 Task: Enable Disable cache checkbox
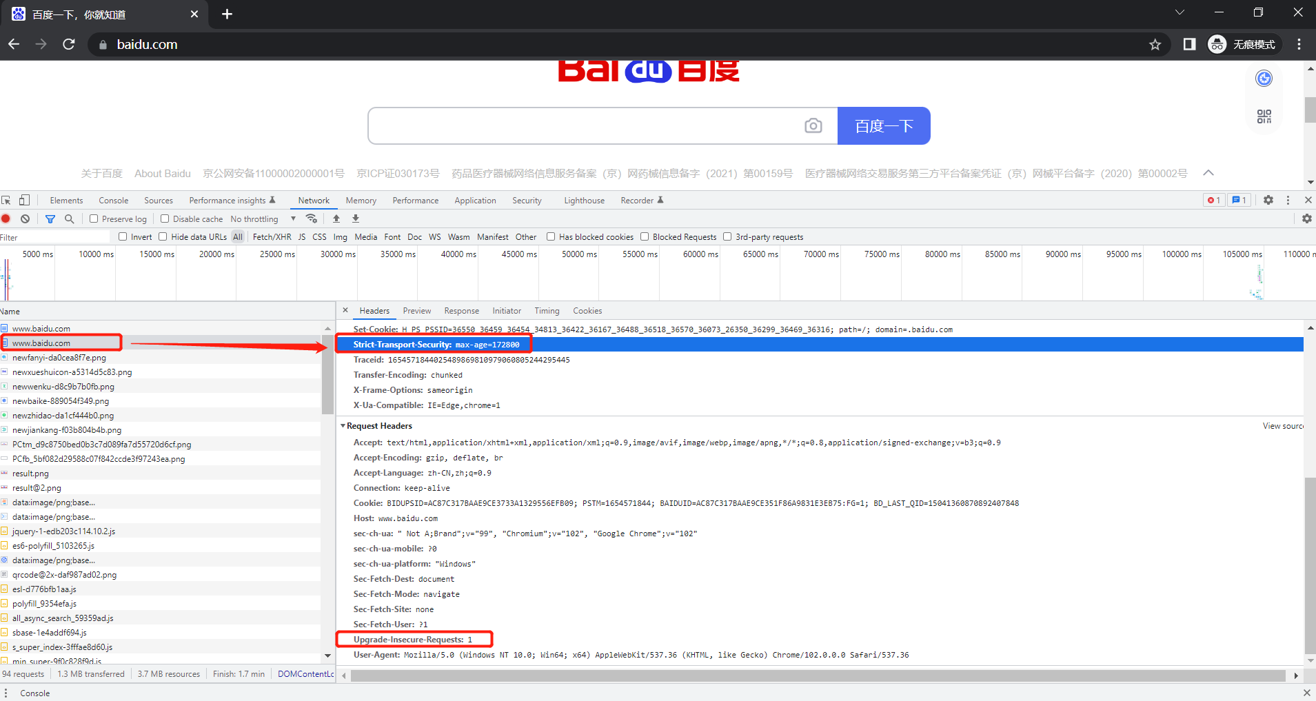pos(165,219)
